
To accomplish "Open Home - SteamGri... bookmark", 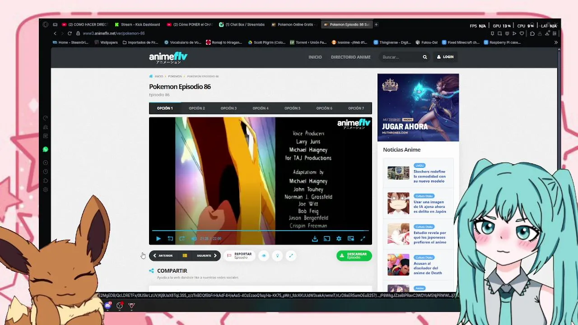I will click(x=70, y=42).
